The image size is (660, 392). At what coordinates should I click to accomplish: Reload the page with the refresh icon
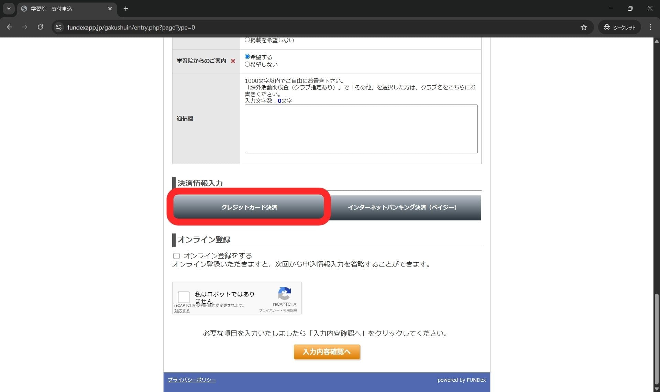40,27
